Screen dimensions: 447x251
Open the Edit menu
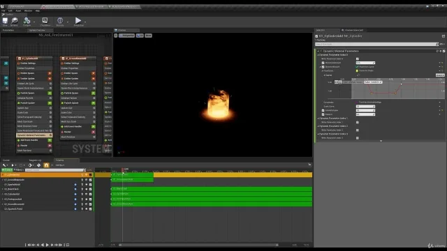click(x=10, y=11)
